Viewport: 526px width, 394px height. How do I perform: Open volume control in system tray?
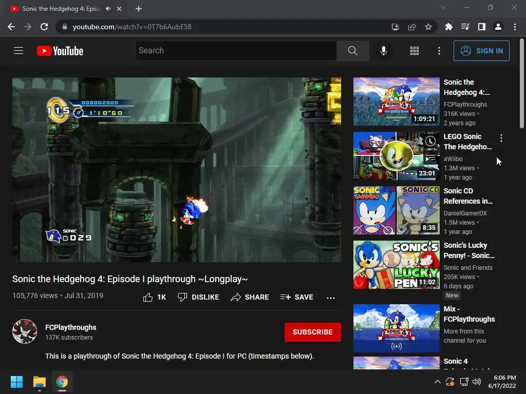(476, 382)
